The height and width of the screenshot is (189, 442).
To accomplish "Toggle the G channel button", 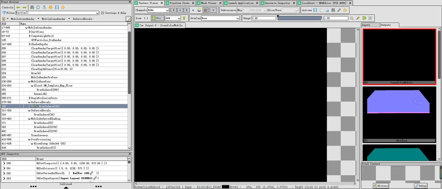I will click(180, 10).
